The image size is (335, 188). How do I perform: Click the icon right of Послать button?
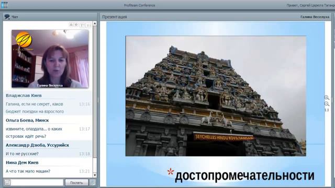click(x=93, y=182)
